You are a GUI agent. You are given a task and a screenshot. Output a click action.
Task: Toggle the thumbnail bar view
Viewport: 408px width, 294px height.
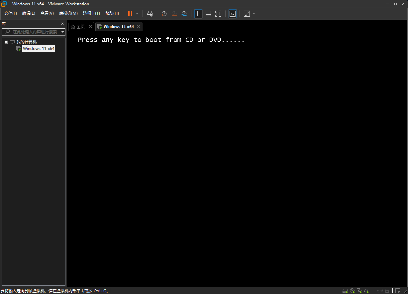208,14
